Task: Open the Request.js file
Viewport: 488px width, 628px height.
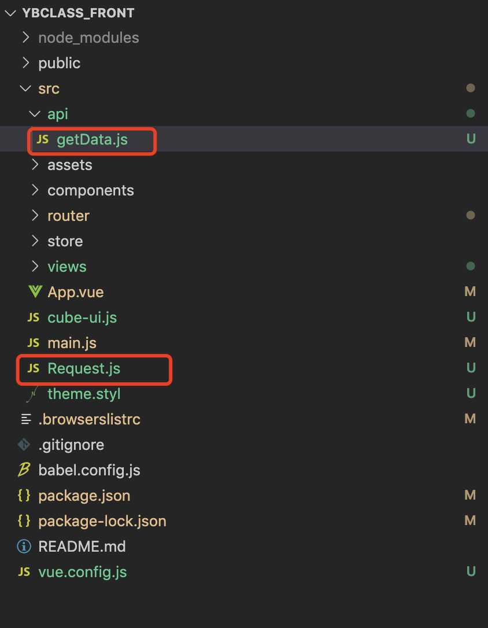Action: [x=84, y=368]
